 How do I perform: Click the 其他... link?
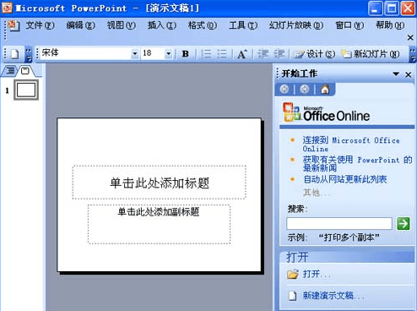tap(317, 193)
